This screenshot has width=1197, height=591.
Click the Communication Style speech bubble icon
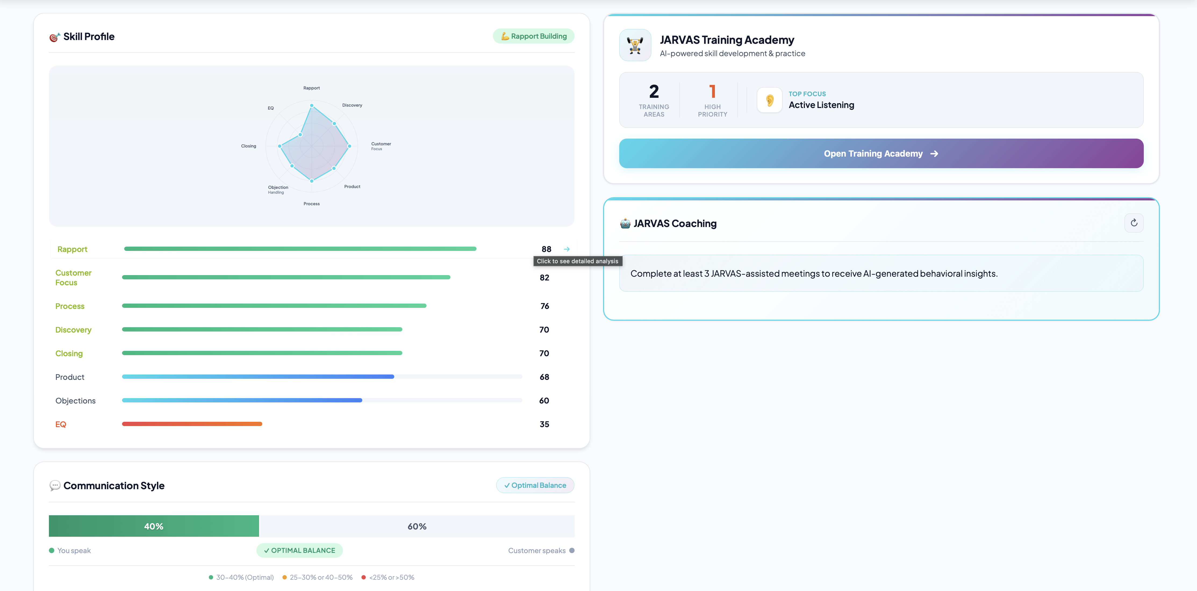tap(55, 485)
